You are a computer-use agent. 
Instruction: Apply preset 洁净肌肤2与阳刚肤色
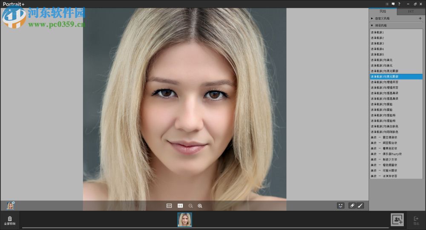pos(396,132)
